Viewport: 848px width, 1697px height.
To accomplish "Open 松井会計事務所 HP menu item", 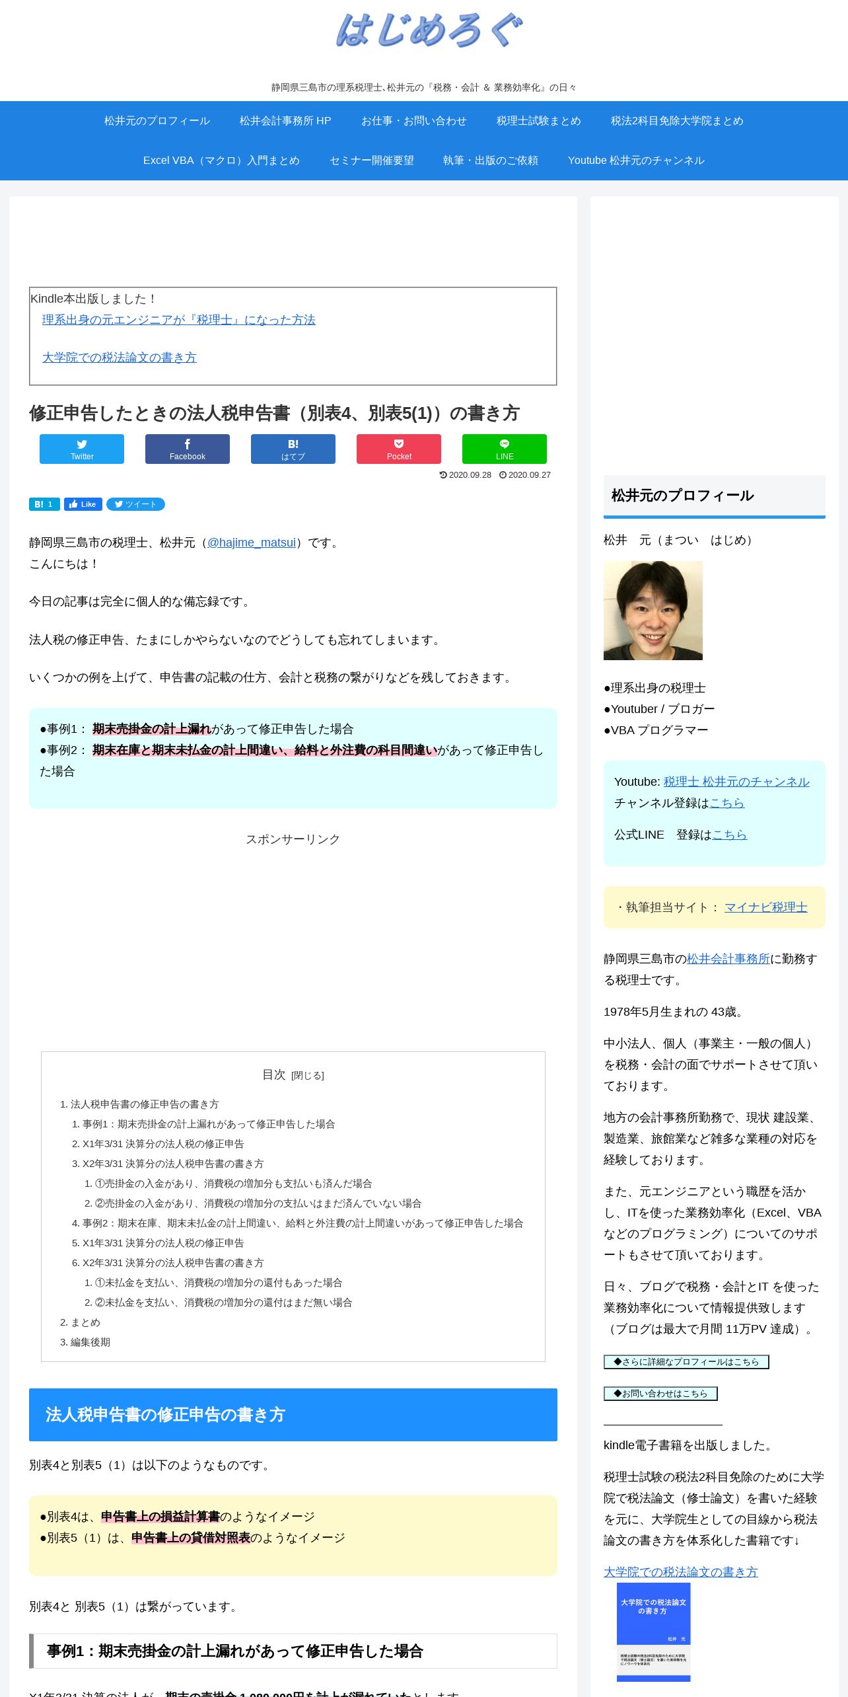I will (285, 121).
